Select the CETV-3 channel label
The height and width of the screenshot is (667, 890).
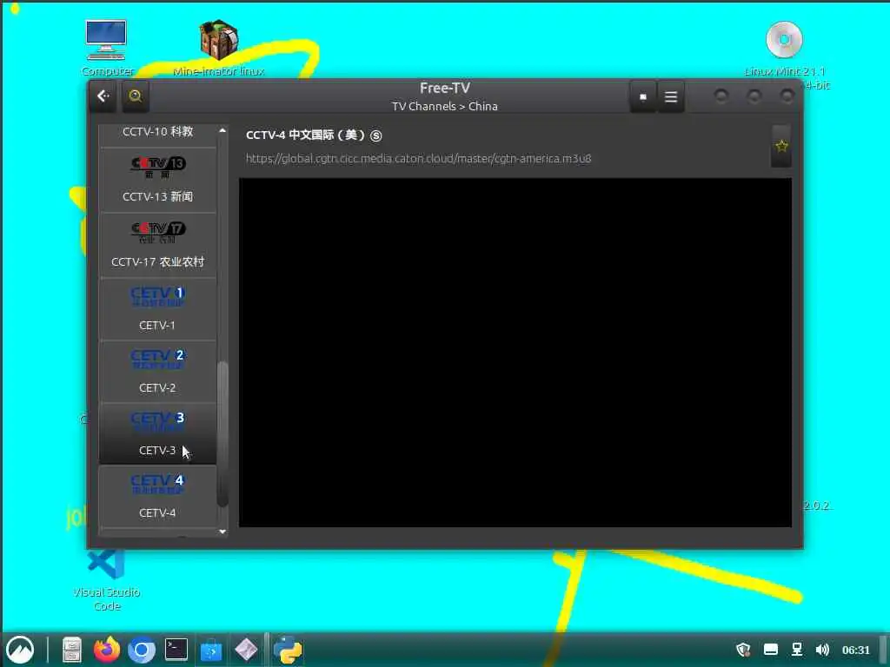click(157, 451)
